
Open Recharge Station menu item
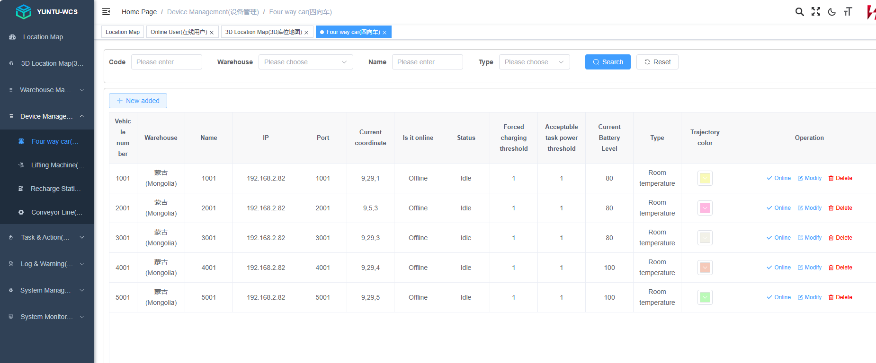[x=47, y=189]
